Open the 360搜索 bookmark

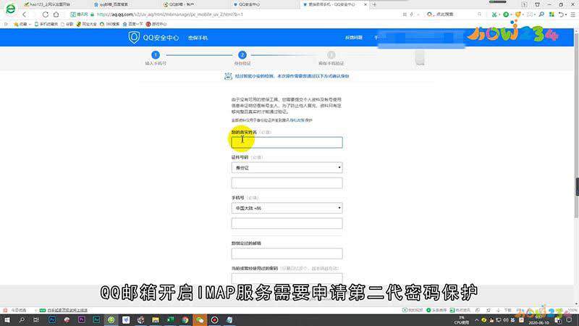click(x=109, y=24)
